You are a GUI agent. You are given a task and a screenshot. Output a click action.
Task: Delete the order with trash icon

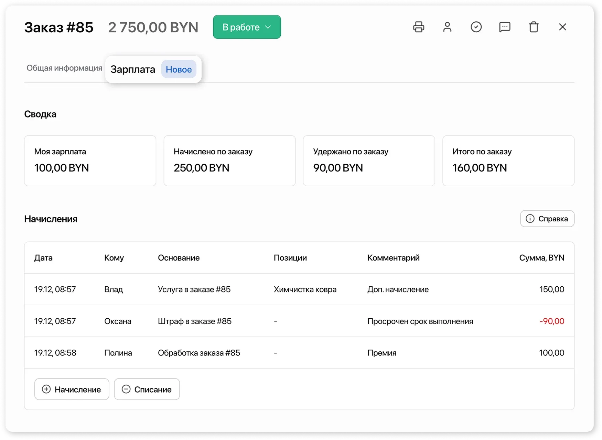[534, 27]
